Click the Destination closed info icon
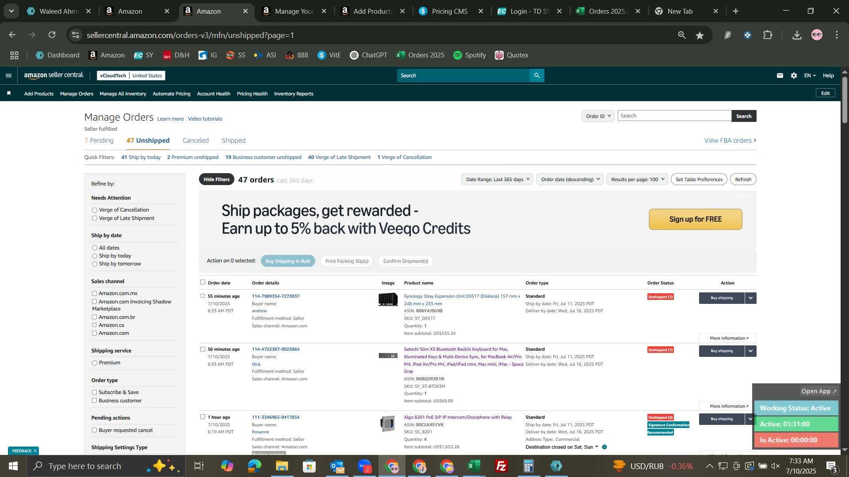 click(x=604, y=447)
